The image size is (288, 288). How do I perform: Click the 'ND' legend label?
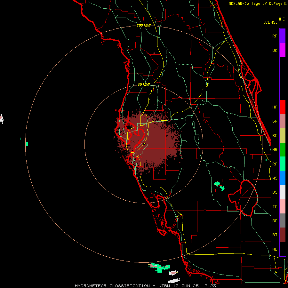pyautogui.click(x=275, y=249)
